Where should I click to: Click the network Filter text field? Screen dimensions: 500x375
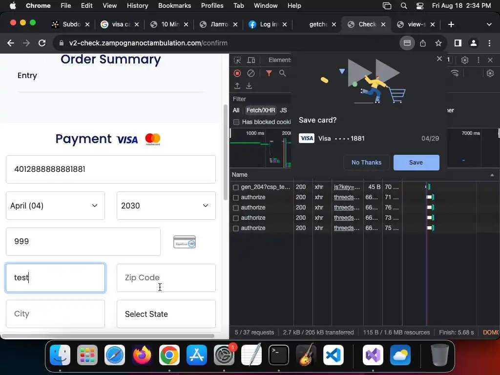262,99
